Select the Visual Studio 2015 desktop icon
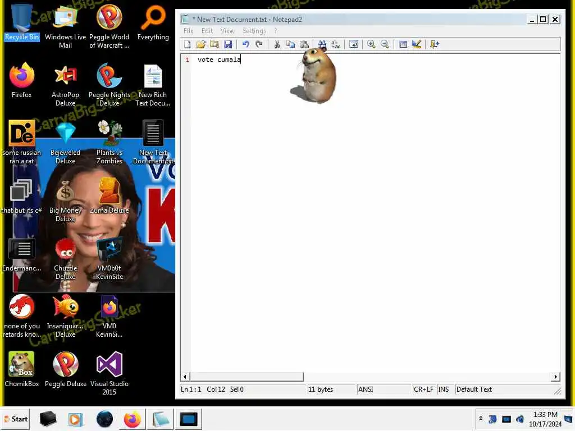 pos(109,374)
